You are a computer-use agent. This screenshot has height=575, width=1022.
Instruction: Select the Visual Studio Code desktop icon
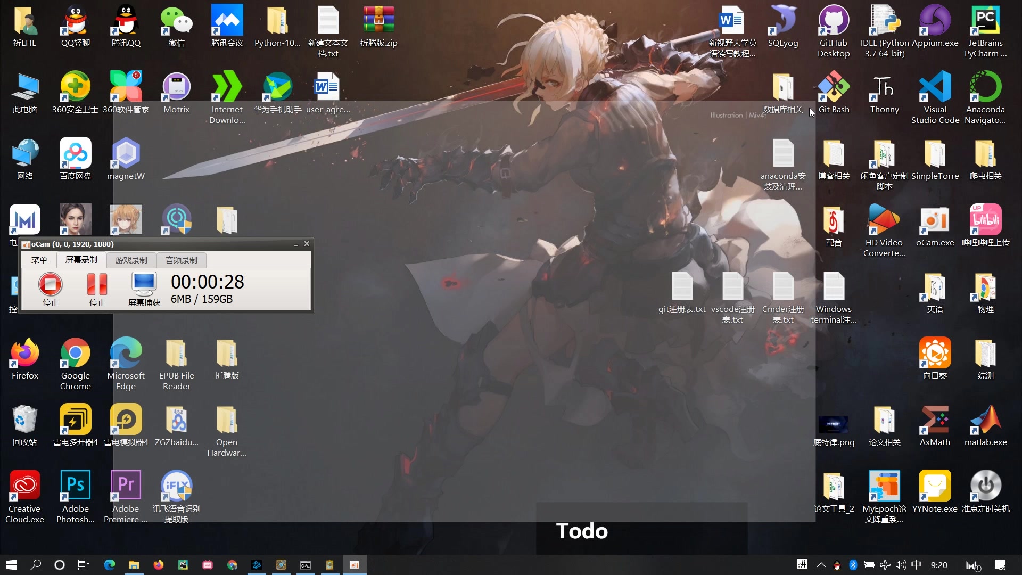935,87
